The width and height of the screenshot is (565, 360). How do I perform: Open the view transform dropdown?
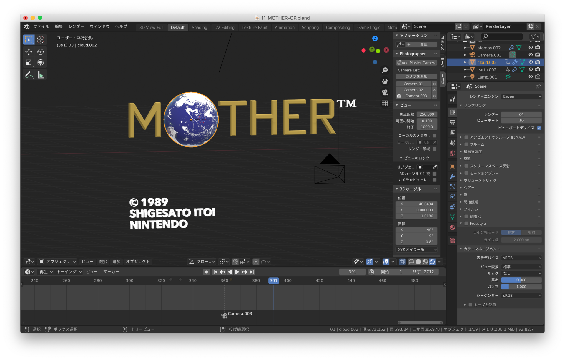click(521, 267)
